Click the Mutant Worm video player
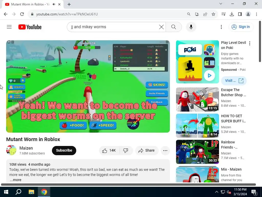 (88, 86)
